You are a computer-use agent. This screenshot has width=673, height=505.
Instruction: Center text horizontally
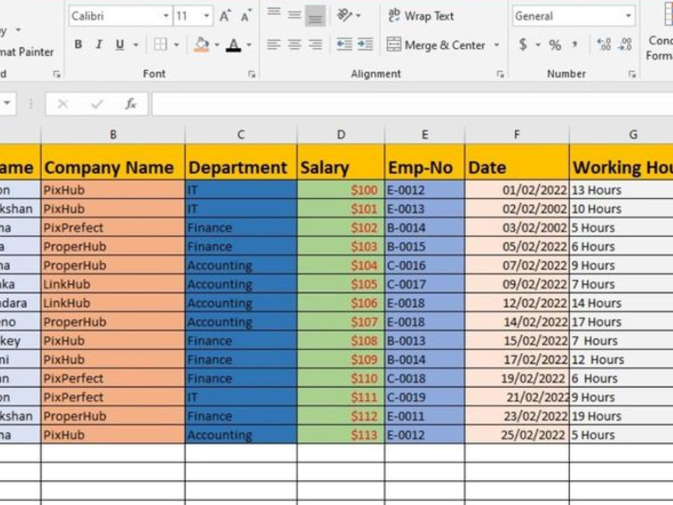[x=295, y=44]
